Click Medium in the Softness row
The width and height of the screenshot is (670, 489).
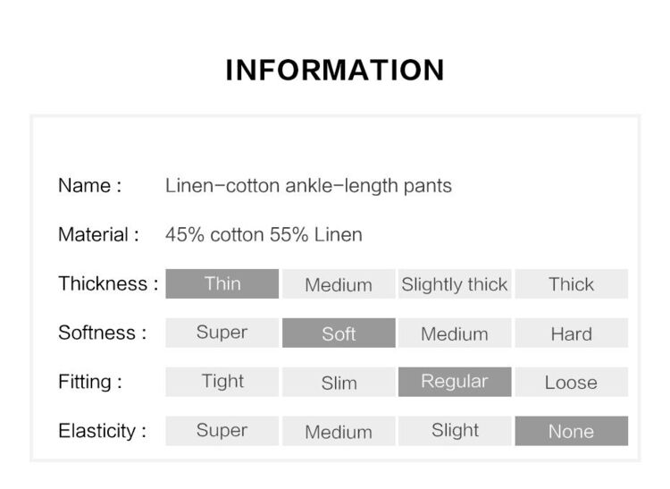[x=455, y=333]
